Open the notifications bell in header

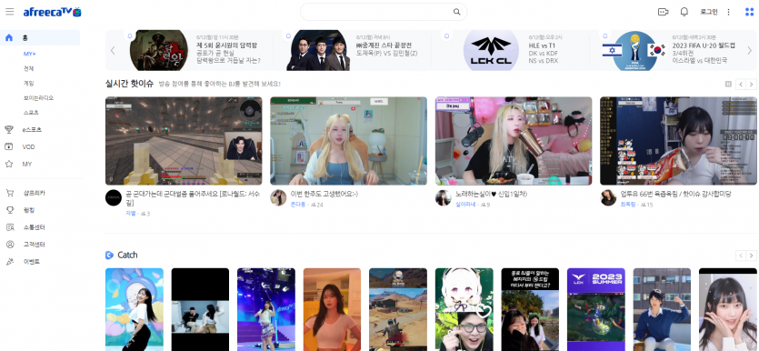(x=684, y=12)
